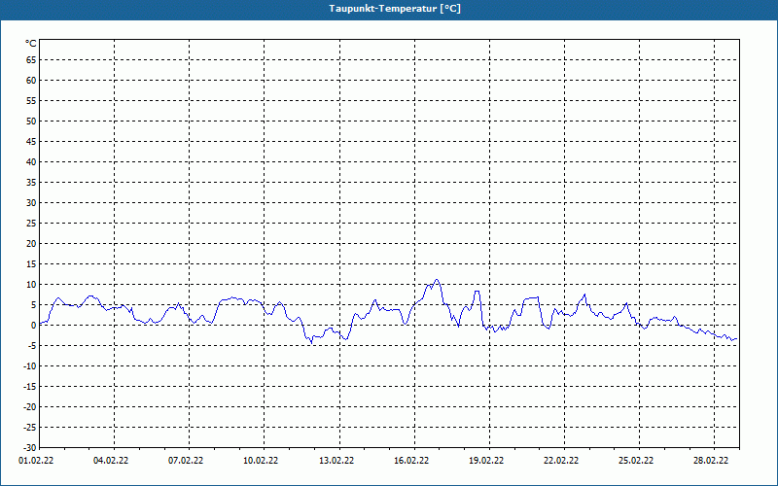The image size is (778, 486).
Task: Pick the 19.02.22 date label
Action: [486, 461]
